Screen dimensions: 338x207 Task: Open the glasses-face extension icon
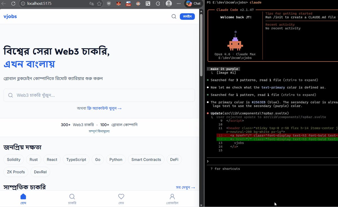pos(138,4)
